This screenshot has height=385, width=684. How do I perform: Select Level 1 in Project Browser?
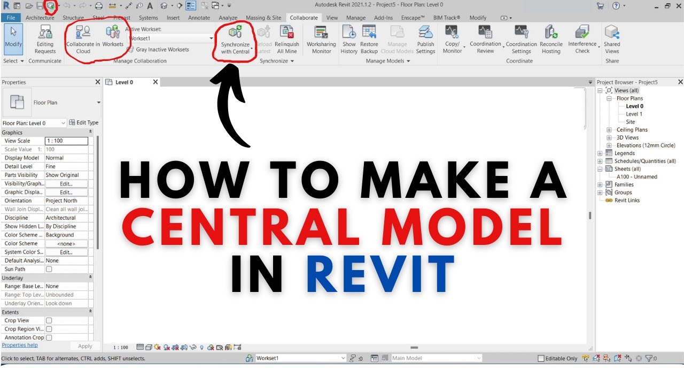click(634, 114)
